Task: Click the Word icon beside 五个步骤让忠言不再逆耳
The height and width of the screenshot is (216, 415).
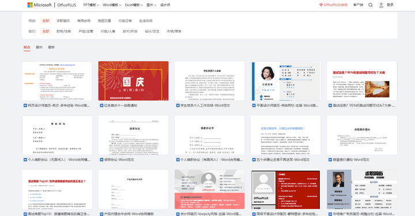Action: click(254, 160)
